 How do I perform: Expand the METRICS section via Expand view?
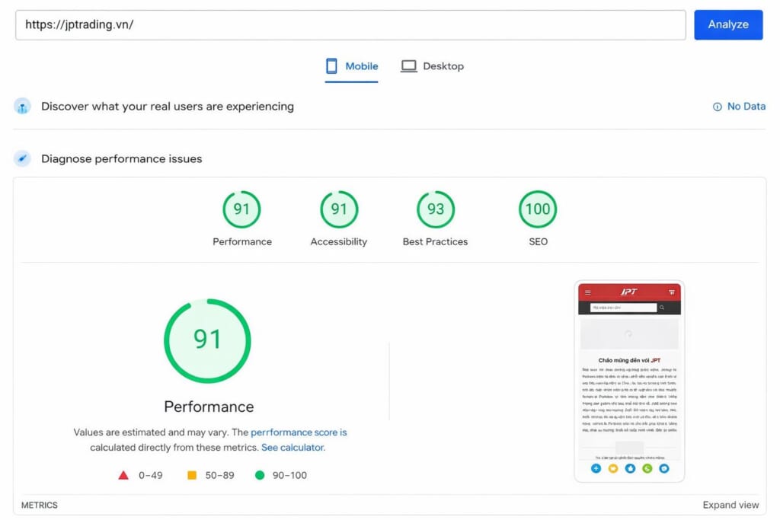pyautogui.click(x=730, y=505)
